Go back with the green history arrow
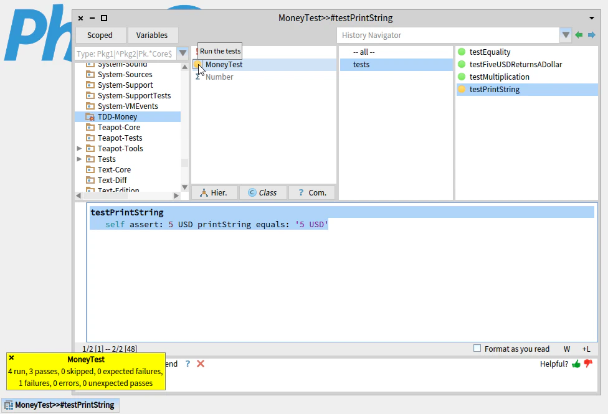 579,35
